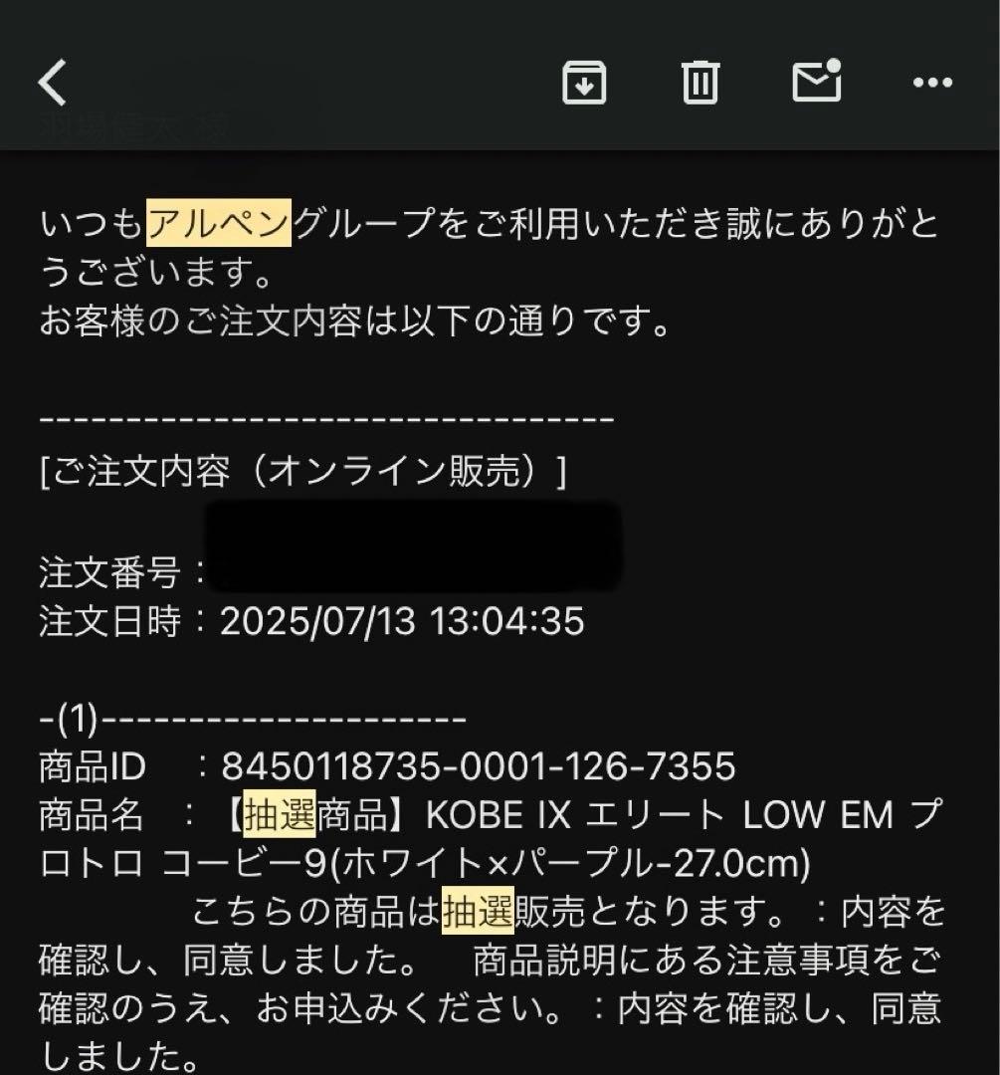Tap the product ID 8450118735-0001-126-7355
Image resolution: width=1000 pixels, height=1075 pixels.
479,766
